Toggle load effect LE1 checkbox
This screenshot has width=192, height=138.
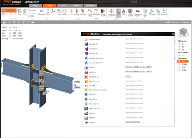(x=179, y=55)
